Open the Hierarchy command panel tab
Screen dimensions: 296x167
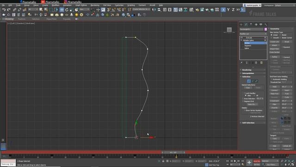point(251,25)
